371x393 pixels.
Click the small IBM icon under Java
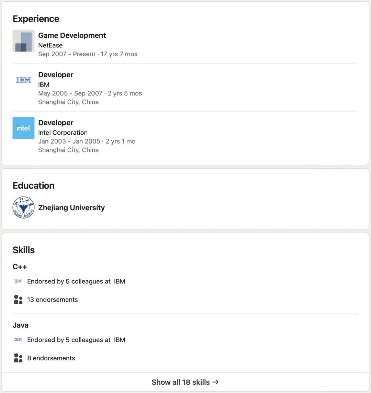pos(18,340)
